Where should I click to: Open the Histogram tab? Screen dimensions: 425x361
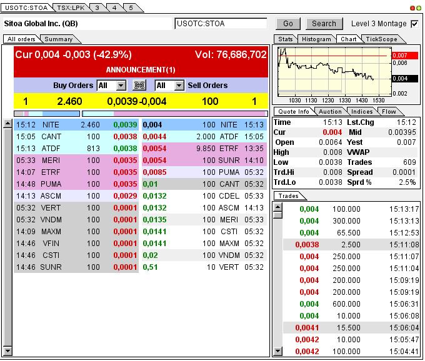coord(316,39)
